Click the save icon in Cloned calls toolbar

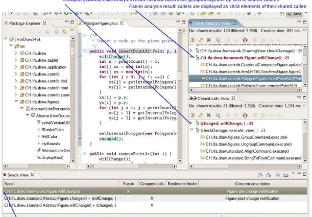coord(218,115)
